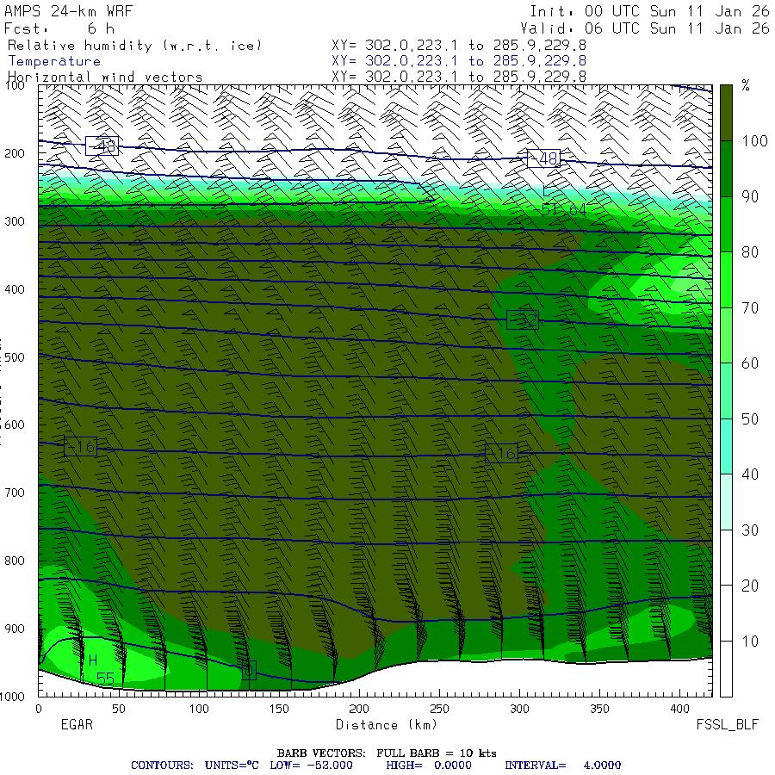The width and height of the screenshot is (775, 775).
Task: Click the blue Temperature legend label
Action: click(54, 61)
